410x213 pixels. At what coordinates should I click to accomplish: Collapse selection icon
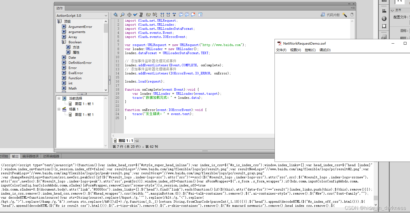click(168, 15)
